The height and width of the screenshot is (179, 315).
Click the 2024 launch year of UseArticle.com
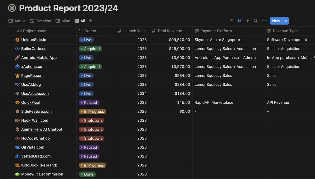[132, 94]
